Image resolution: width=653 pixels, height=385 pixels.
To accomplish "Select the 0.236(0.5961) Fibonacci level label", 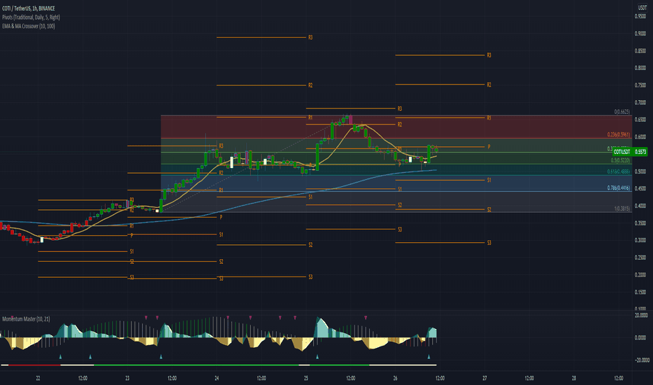I will [x=619, y=134].
